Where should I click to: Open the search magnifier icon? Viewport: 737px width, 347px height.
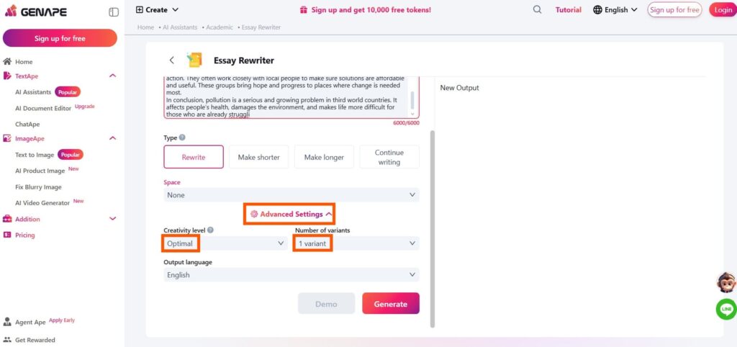click(x=537, y=9)
